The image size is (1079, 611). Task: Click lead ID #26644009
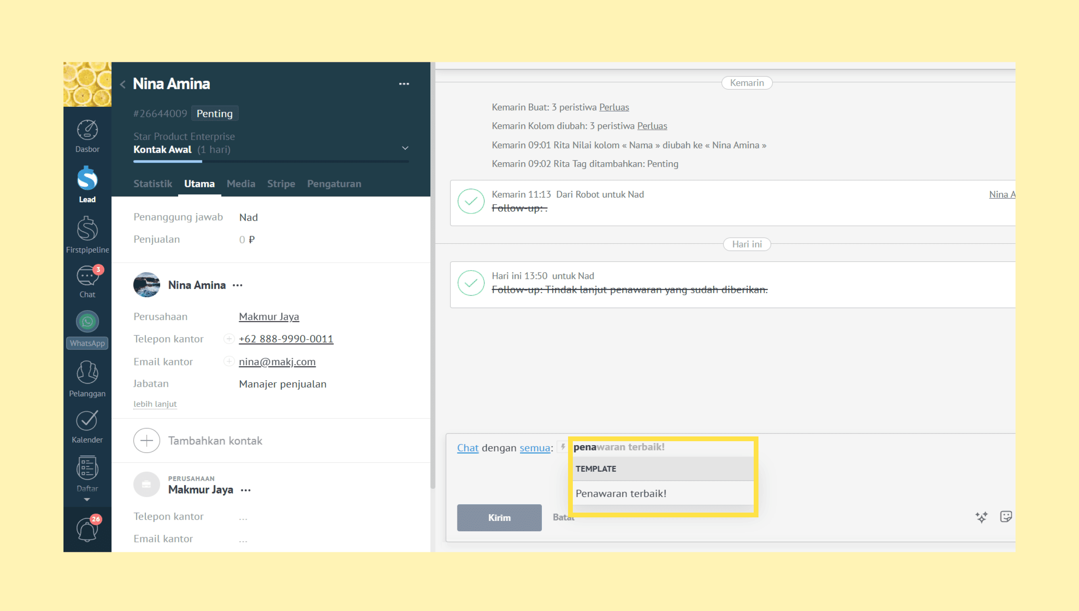pyautogui.click(x=160, y=114)
